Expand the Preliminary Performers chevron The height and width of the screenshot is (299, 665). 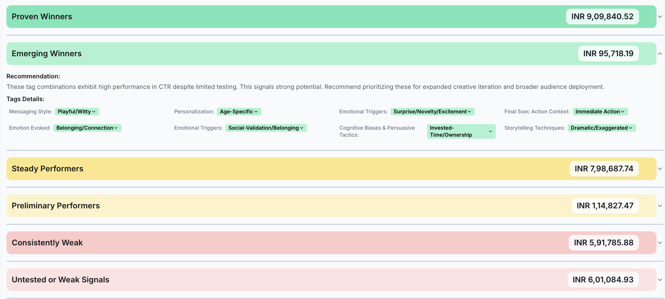click(660, 206)
